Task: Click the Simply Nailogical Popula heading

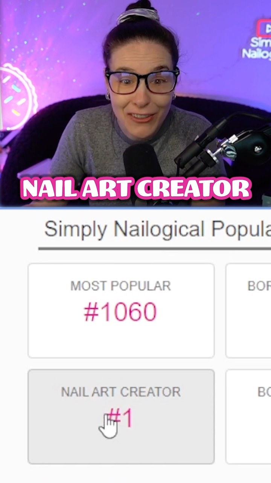Action: (x=157, y=229)
